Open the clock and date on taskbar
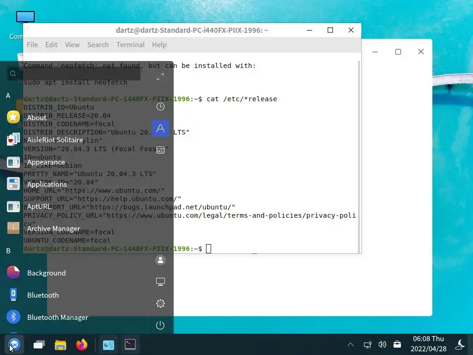 pyautogui.click(x=428, y=344)
